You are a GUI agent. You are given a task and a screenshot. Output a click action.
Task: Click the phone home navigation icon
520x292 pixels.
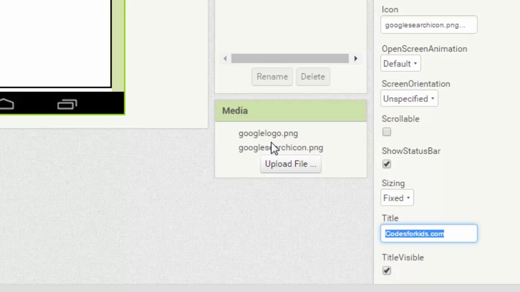pyautogui.click(x=6, y=105)
